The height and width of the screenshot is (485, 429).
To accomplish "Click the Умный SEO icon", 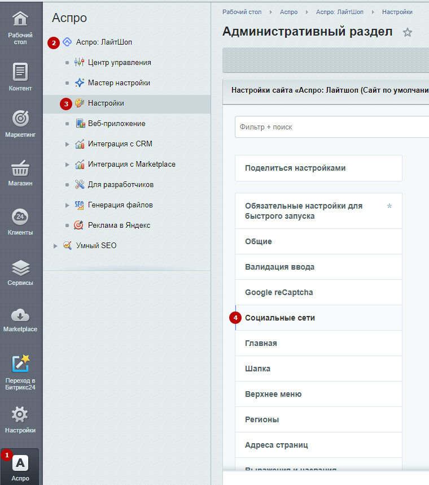I will 67,245.
